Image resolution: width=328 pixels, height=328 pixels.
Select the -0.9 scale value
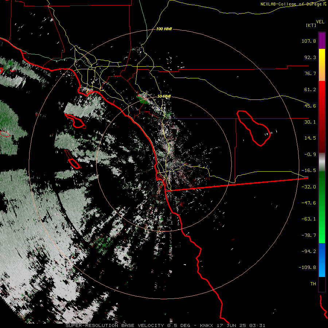point(310,155)
